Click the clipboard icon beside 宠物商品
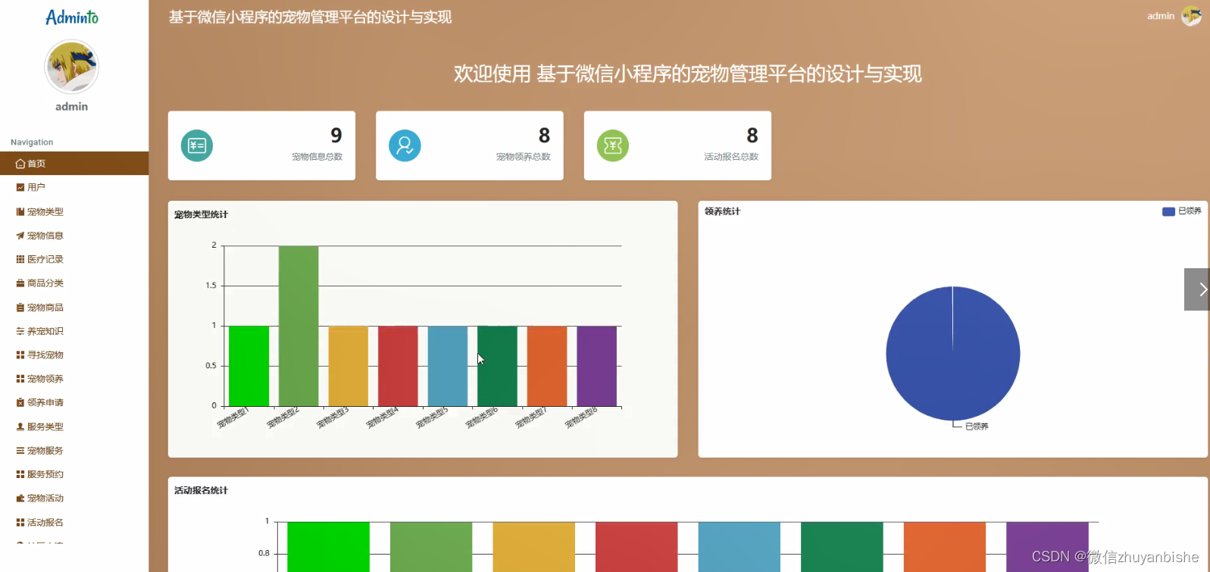The width and height of the screenshot is (1210, 572). 20,308
